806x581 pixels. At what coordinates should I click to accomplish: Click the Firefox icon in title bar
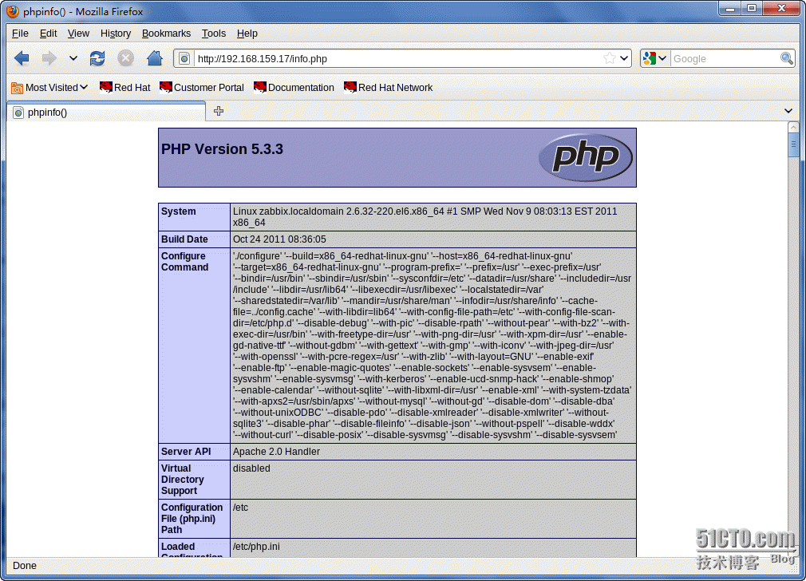click(12, 11)
